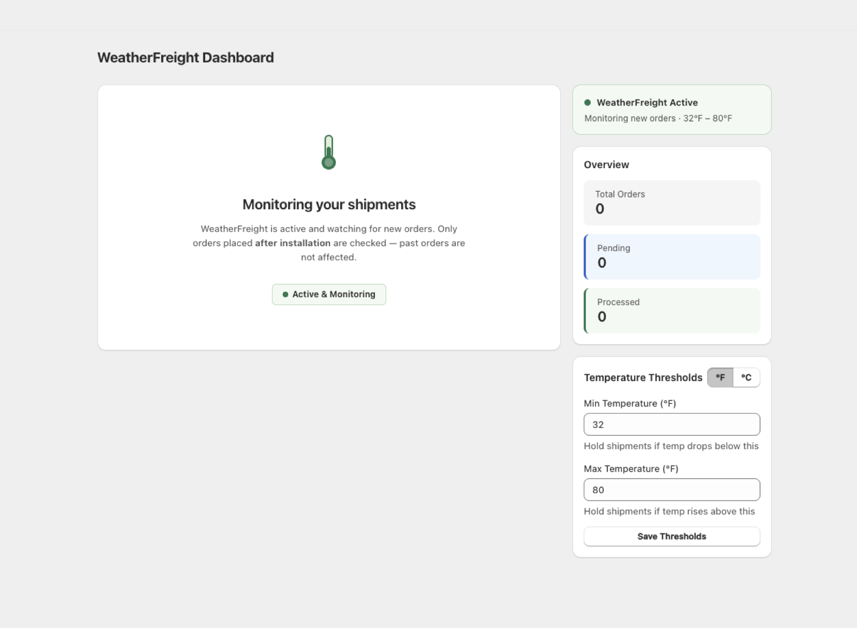This screenshot has width=857, height=628.
Task: Click the Overview panel heading
Action: click(606, 164)
